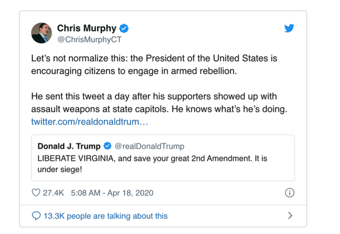Image resolution: width=340 pixels, height=234 pixels.
Task: Click Donald J. Trump's verified badge
Action: click(108, 146)
